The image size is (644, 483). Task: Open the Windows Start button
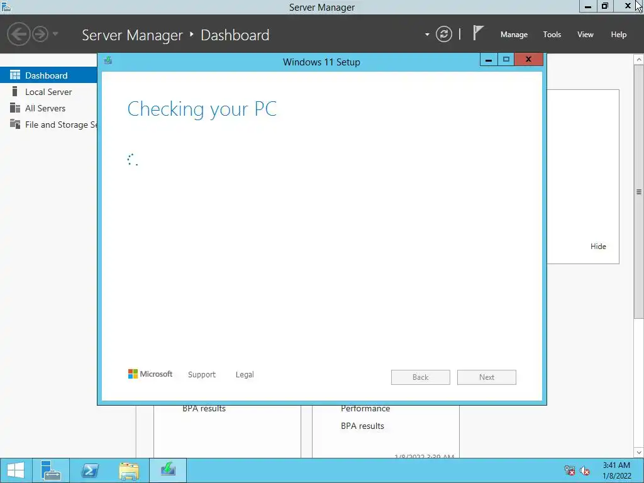(x=16, y=470)
